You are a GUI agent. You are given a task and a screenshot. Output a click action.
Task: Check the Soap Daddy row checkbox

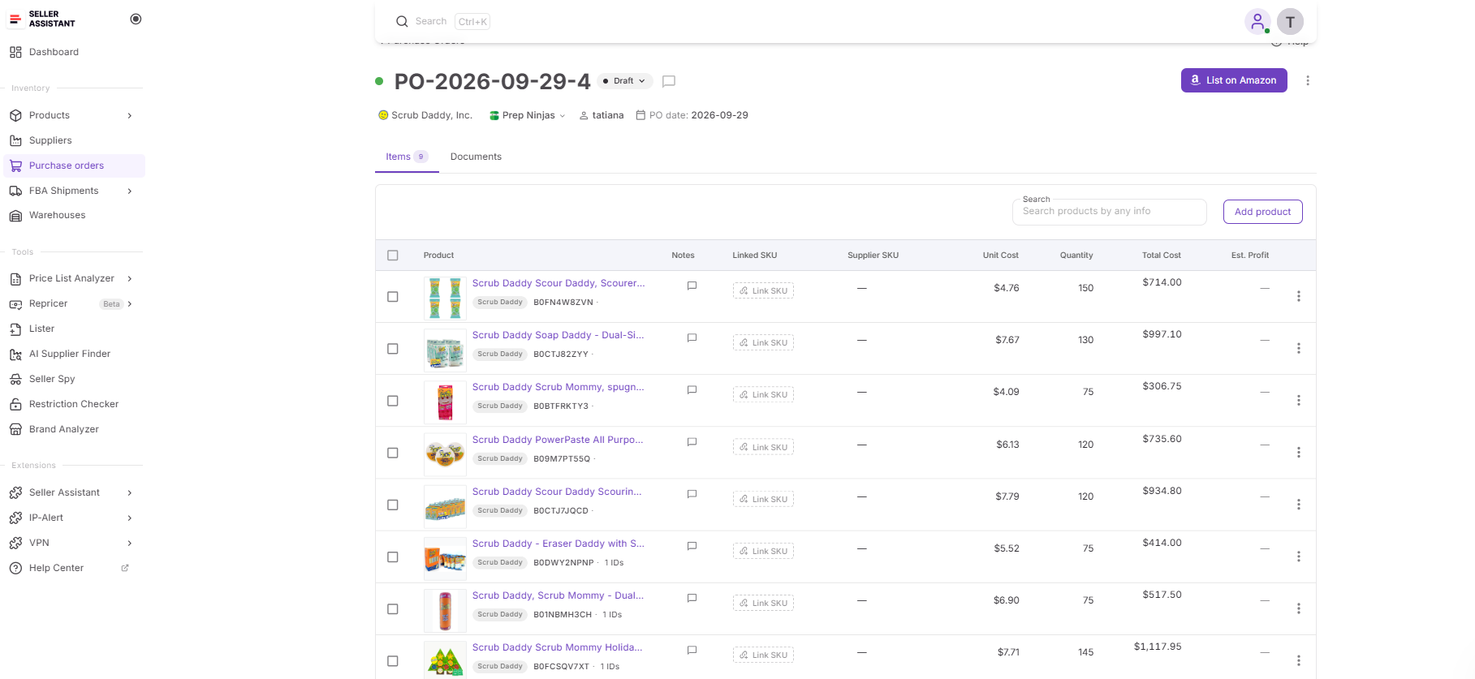(393, 349)
